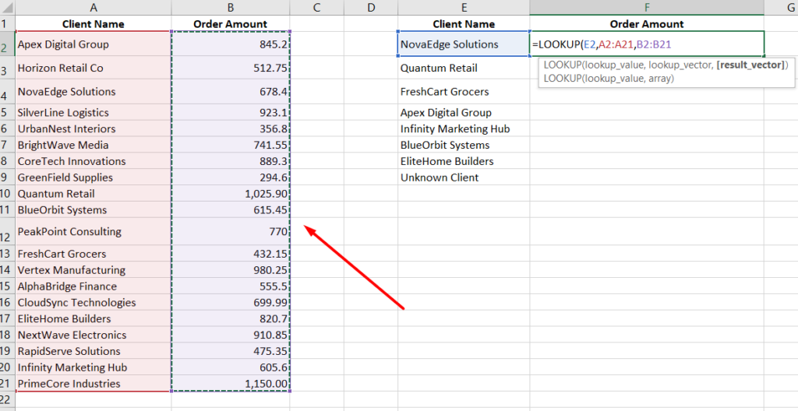Viewport: 798px width, 411px height.
Task: Select cell PeakPoint Consulting
Action: pos(94,231)
